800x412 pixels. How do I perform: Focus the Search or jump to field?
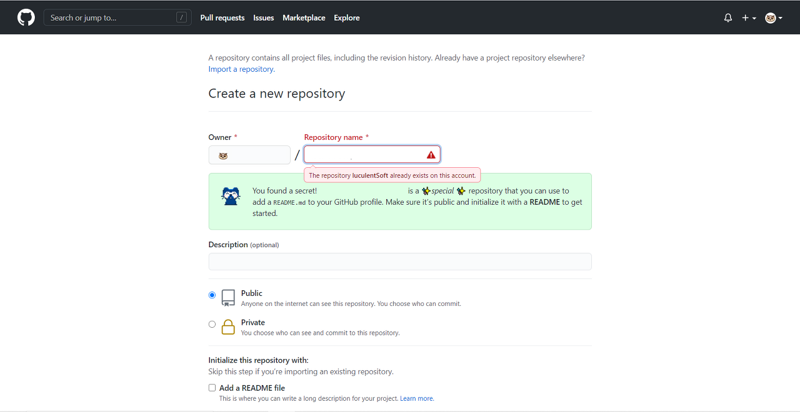117,17
